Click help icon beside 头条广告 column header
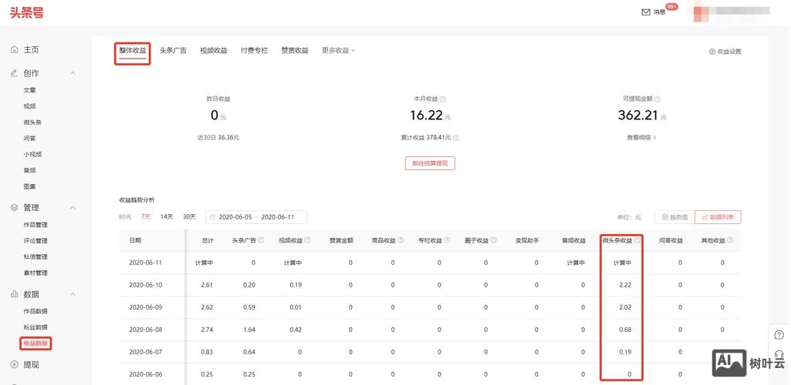Screen dimensions: 791x385 point(262,240)
